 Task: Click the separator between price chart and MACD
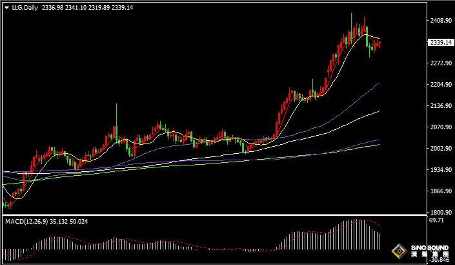tap(213, 216)
